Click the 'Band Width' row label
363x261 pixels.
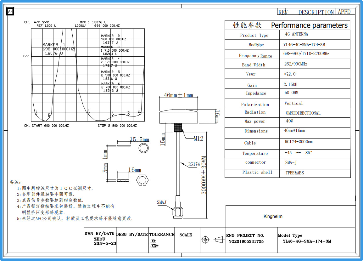[x=254, y=65]
